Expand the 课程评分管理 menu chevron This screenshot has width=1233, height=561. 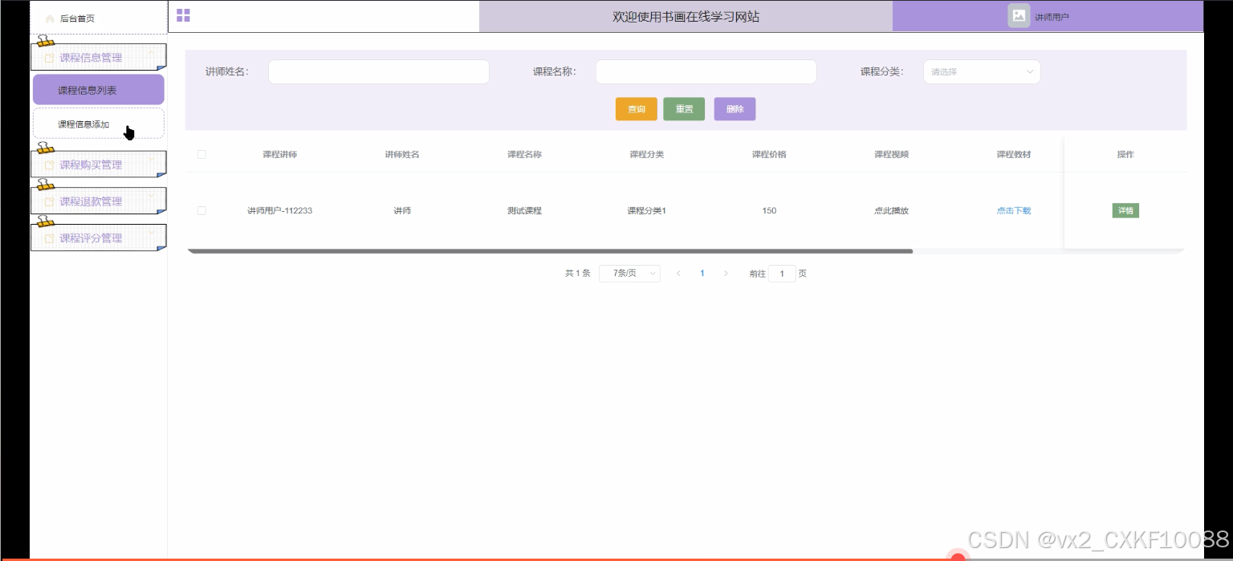point(151,233)
